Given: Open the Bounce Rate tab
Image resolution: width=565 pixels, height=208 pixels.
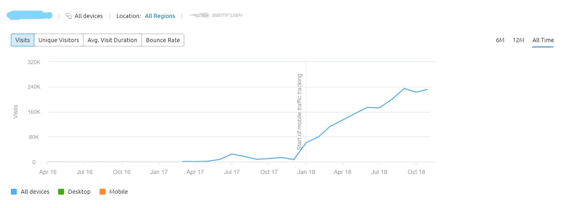Looking at the screenshot, I should pyautogui.click(x=163, y=40).
